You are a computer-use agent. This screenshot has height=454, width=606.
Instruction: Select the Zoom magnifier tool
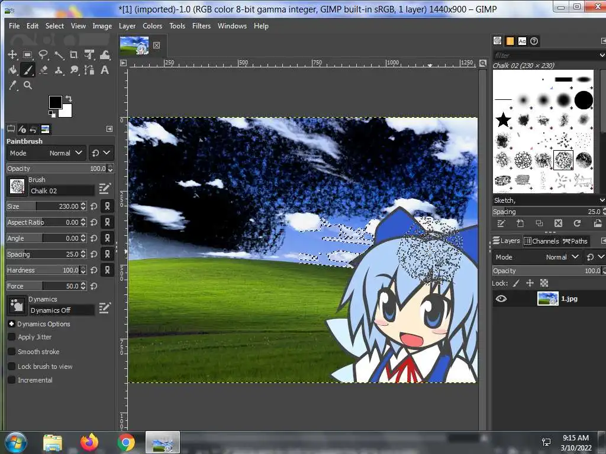[x=27, y=85]
